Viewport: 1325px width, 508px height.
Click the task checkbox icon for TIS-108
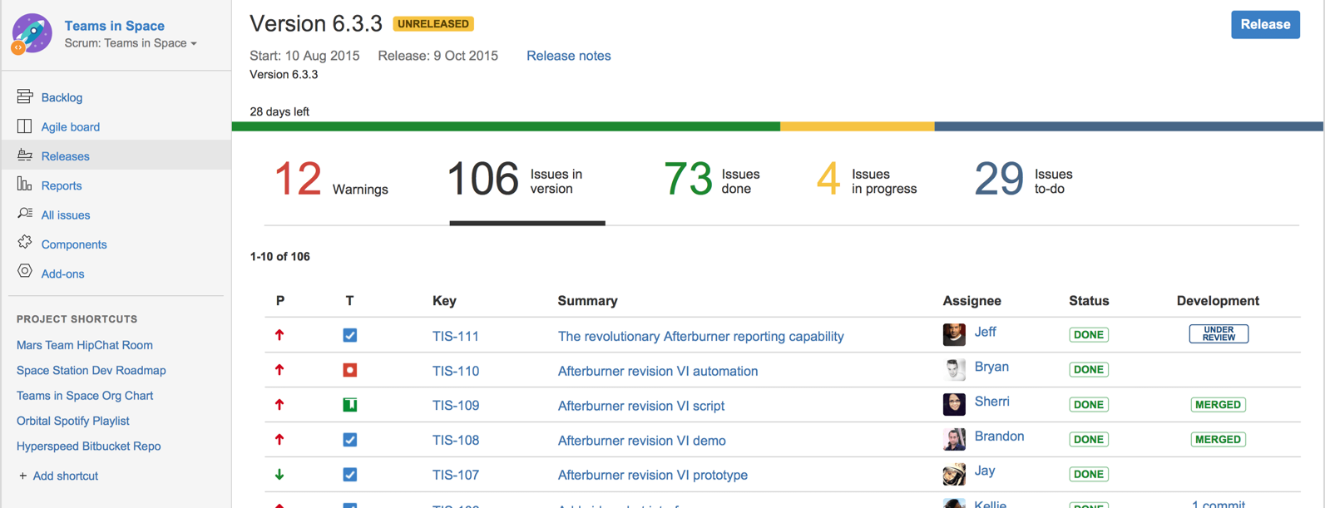(x=349, y=440)
